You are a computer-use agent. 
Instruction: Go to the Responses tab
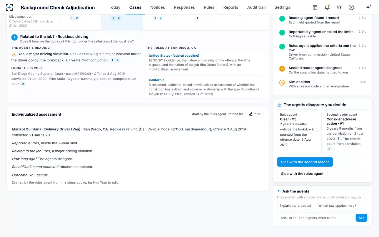point(184,7)
